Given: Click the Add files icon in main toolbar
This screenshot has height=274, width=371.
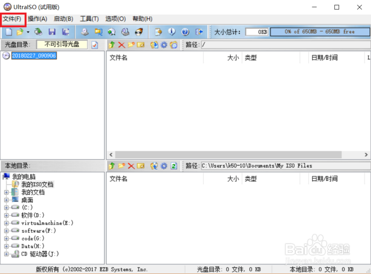Looking at the screenshot, I should (x=158, y=32).
